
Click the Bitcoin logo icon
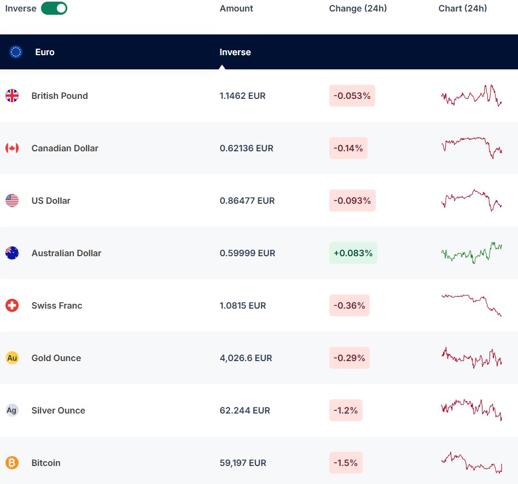(12, 463)
